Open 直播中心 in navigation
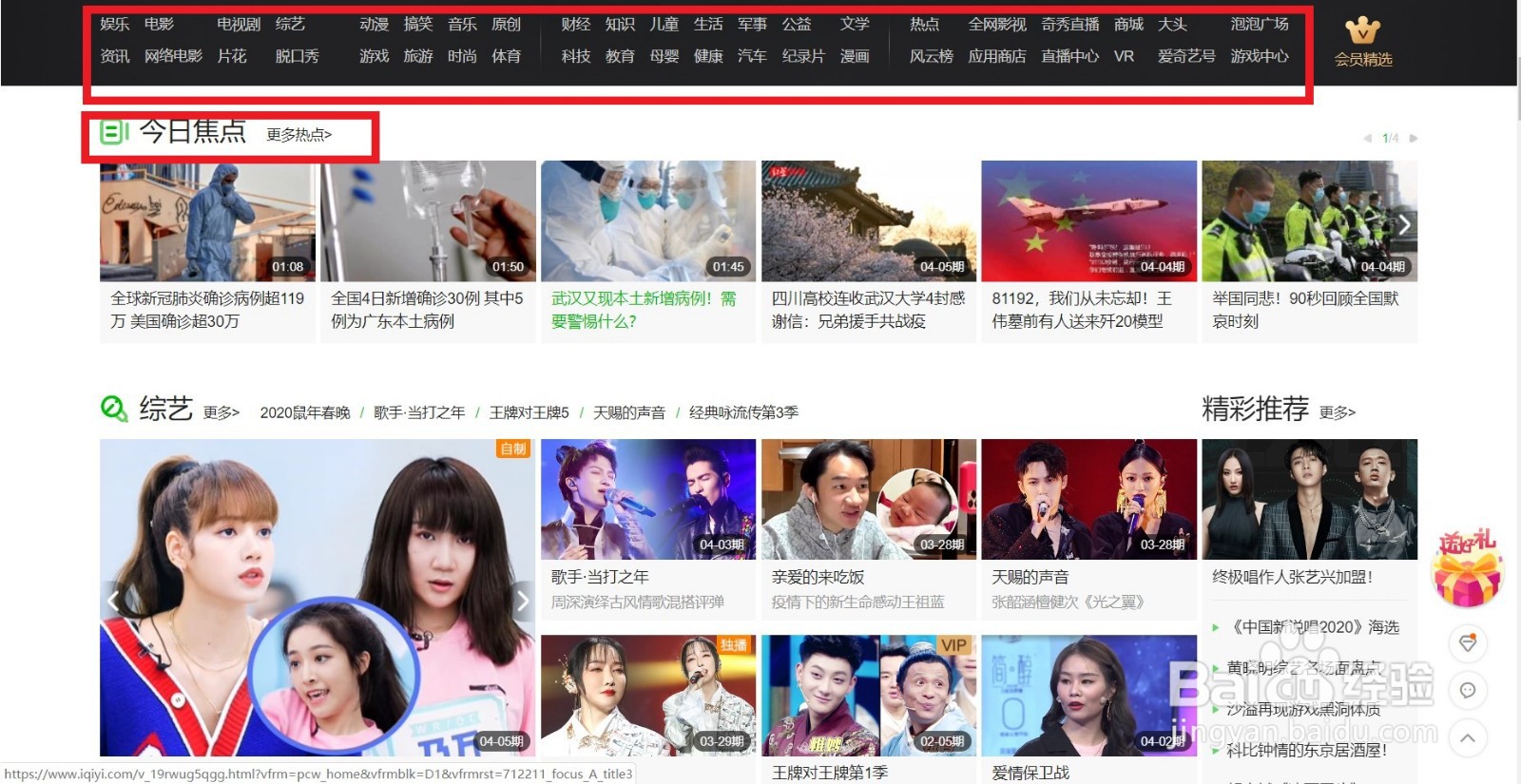The width and height of the screenshot is (1521, 784). (1070, 56)
